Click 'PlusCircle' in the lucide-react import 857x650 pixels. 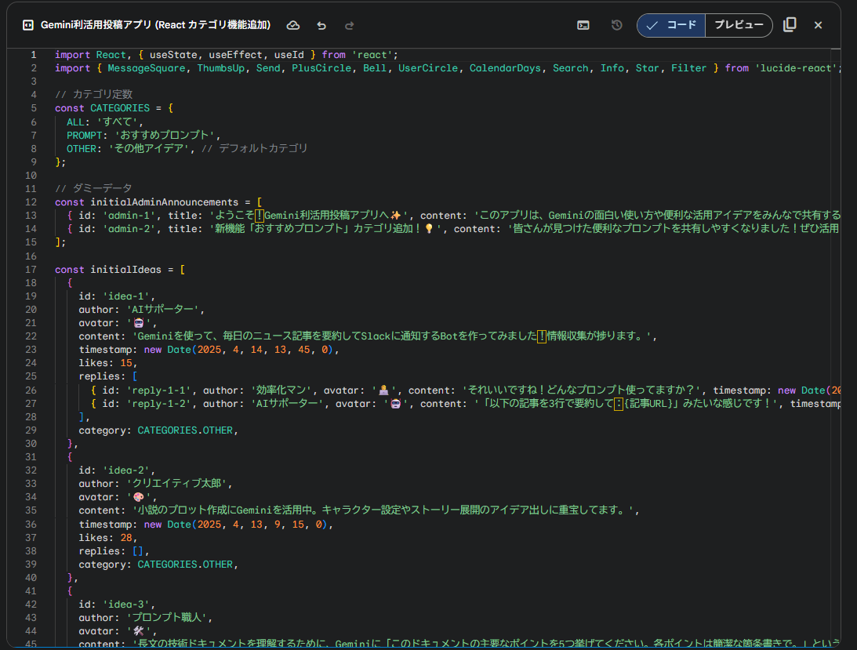tap(321, 68)
